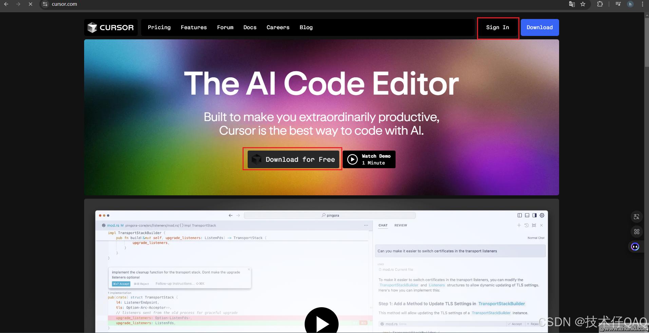Open the browser media control icon
The height and width of the screenshot is (333, 649).
click(x=618, y=4)
